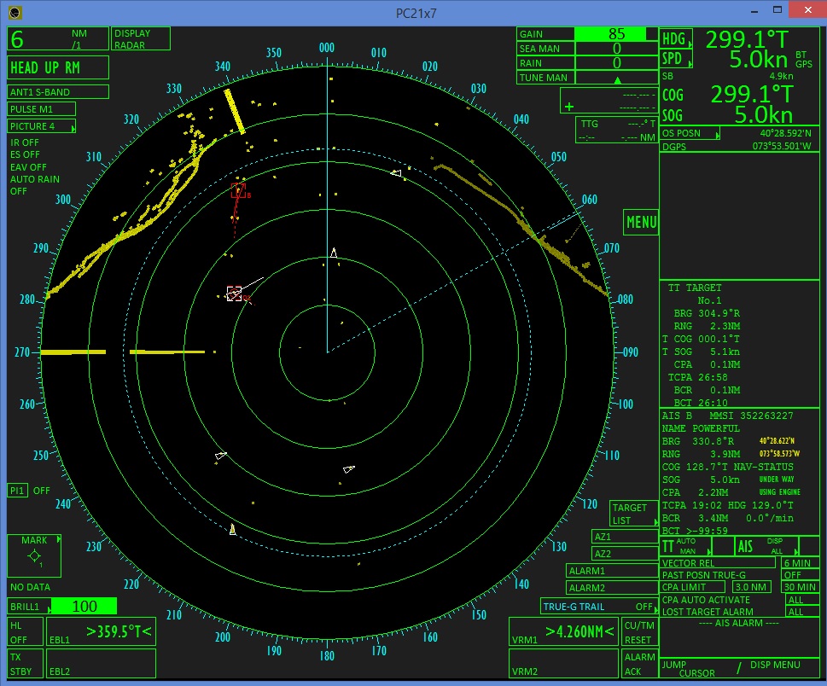Image resolution: width=827 pixels, height=686 pixels.
Task: Select the white boxed tracked target No.1
Action: pyautogui.click(x=234, y=294)
